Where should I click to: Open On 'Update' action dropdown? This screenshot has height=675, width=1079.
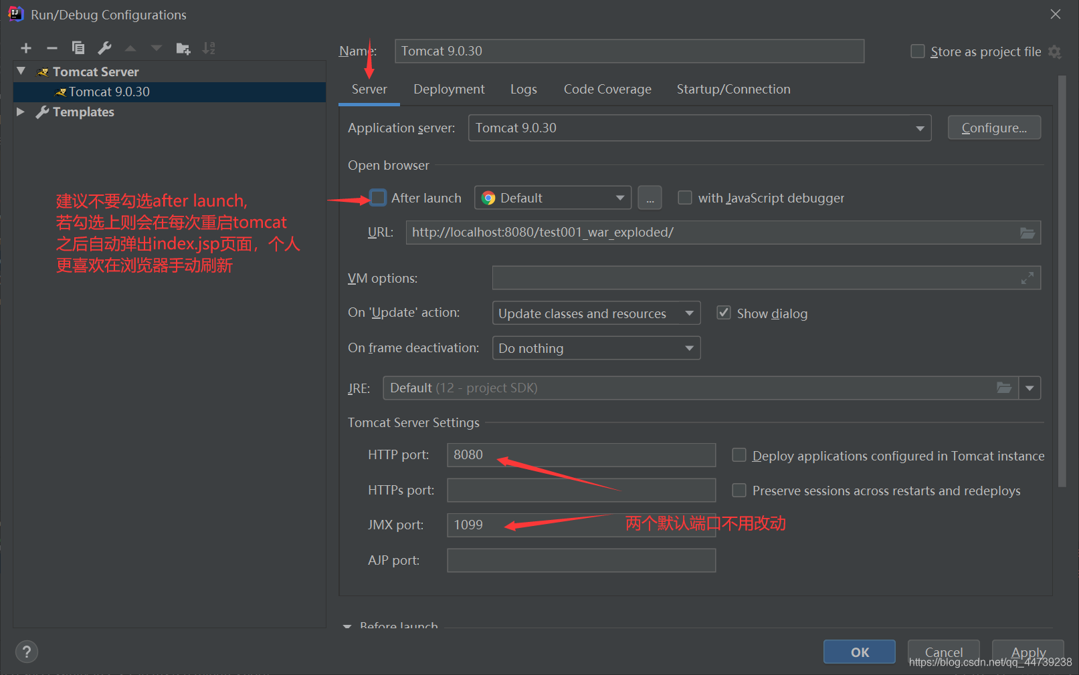pyautogui.click(x=596, y=313)
